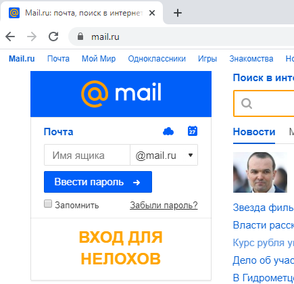Open Игры in the top navigation
294x284 pixels.
(207, 59)
